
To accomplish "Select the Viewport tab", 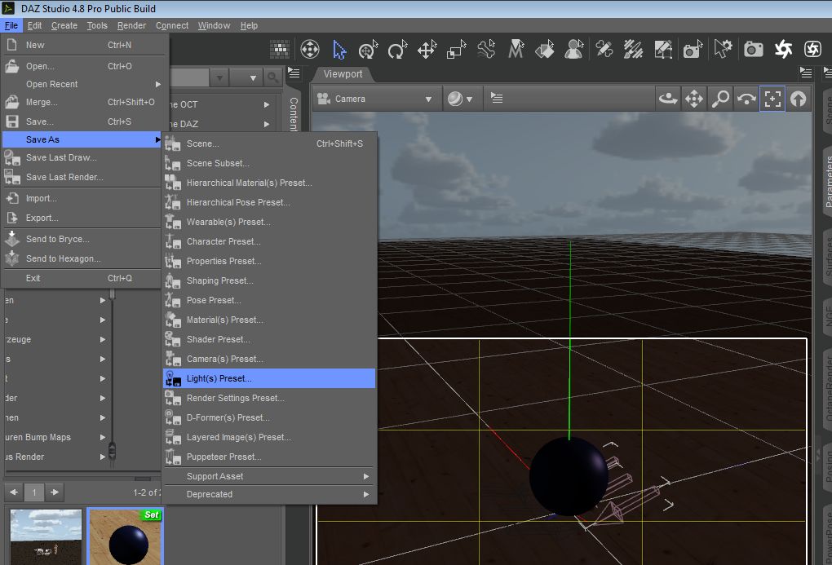I will pyautogui.click(x=343, y=74).
